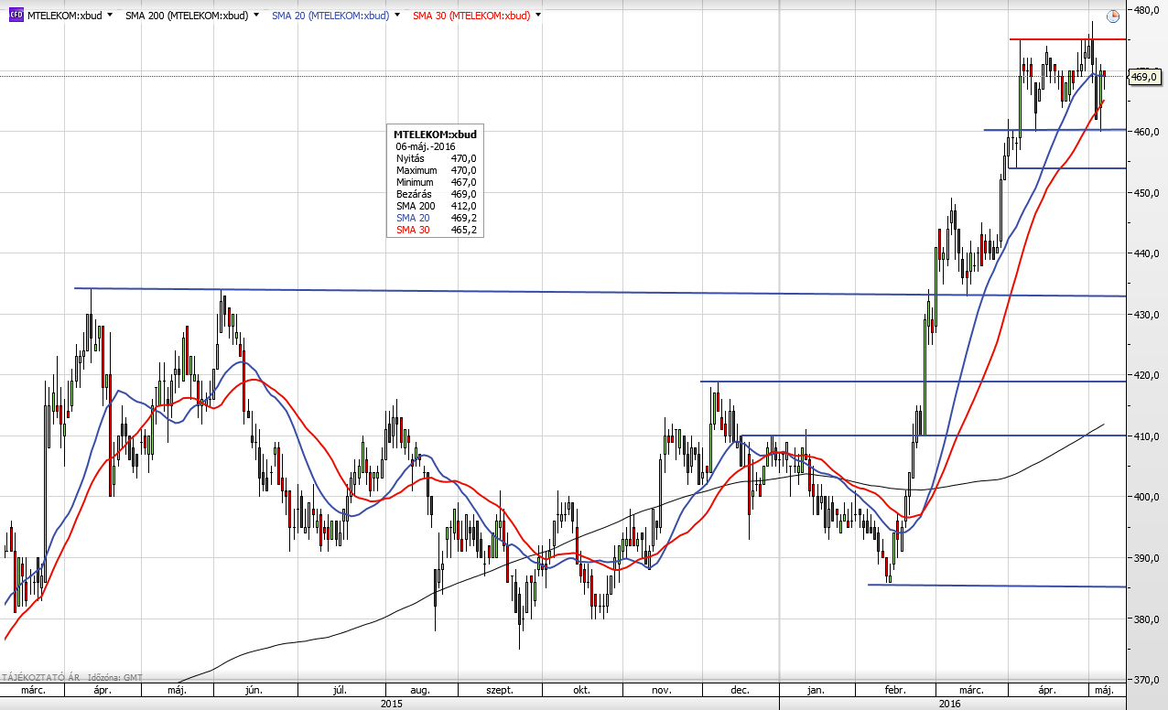Click the 480,0 price axis label
This screenshot has height=710, width=1168.
pyautogui.click(x=1147, y=10)
